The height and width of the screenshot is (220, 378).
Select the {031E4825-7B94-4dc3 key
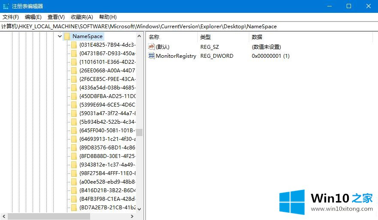click(x=107, y=45)
